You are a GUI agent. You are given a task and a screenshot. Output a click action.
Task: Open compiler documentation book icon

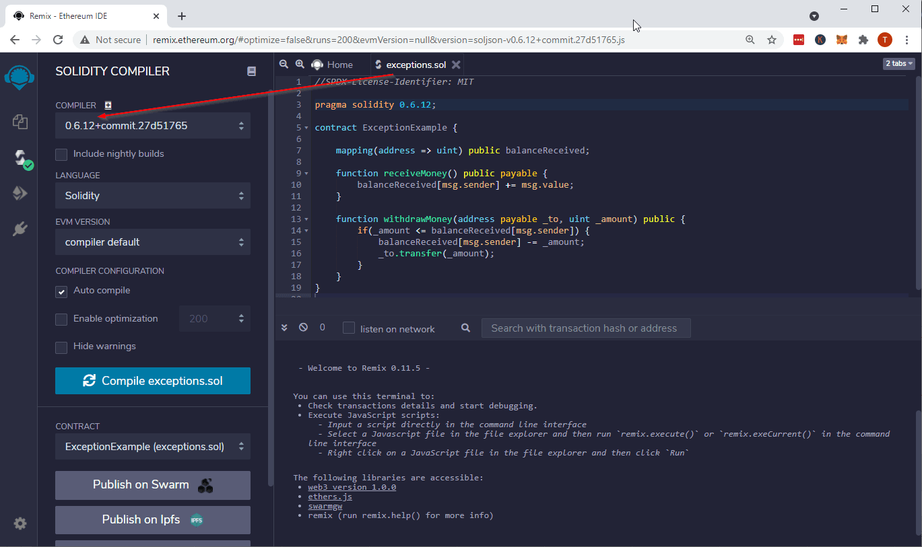251,71
